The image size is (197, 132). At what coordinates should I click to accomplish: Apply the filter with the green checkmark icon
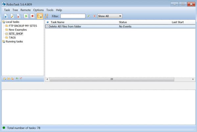88,16
